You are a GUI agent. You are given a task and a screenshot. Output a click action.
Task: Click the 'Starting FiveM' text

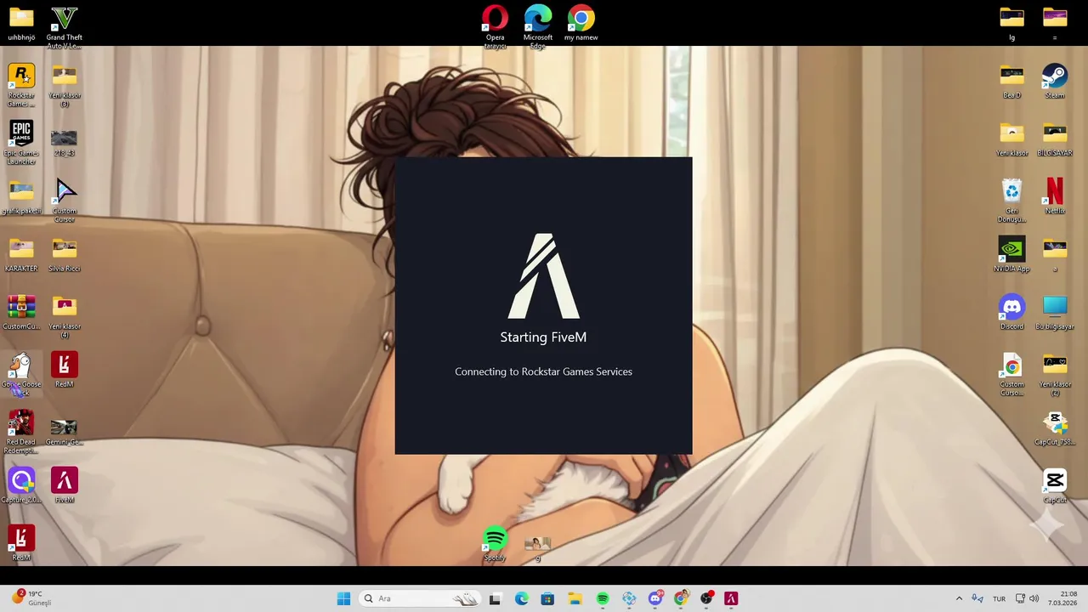pos(543,337)
